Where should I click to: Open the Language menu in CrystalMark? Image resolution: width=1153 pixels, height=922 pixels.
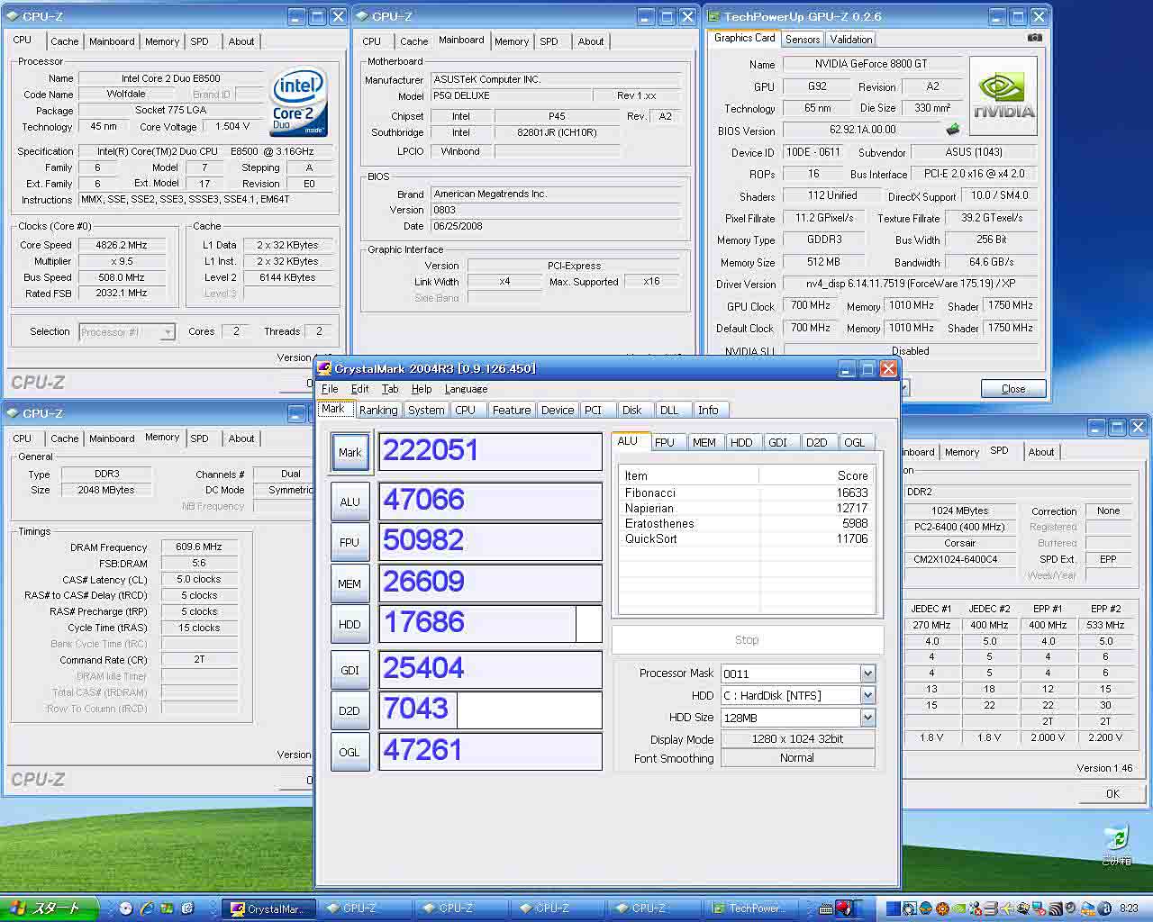[x=466, y=389]
